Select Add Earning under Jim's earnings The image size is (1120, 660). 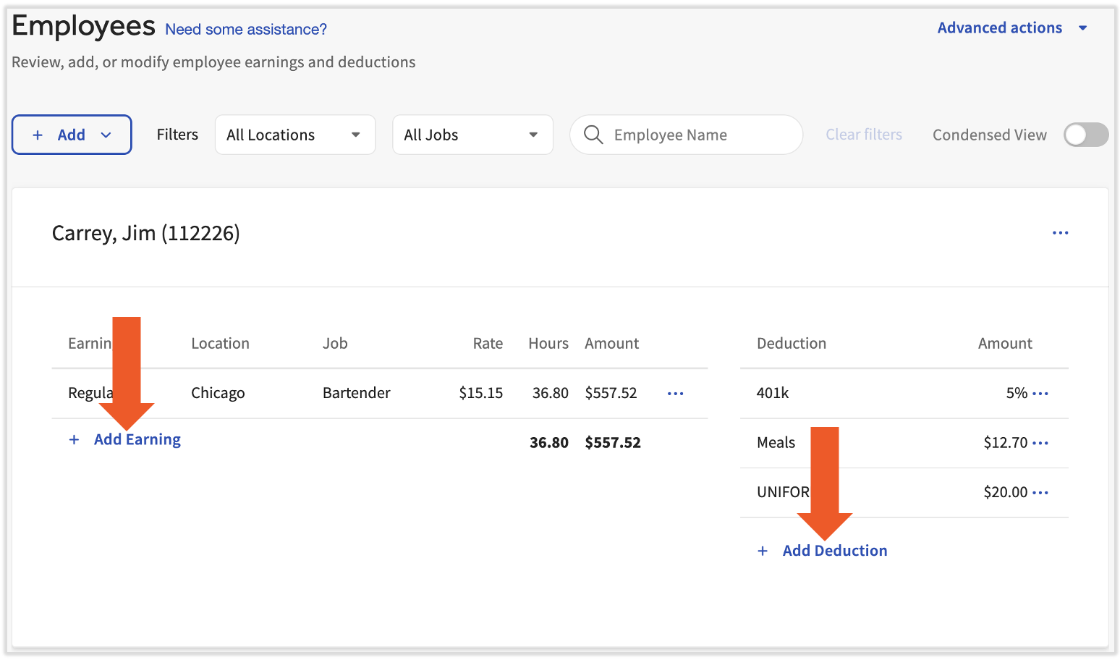point(137,439)
